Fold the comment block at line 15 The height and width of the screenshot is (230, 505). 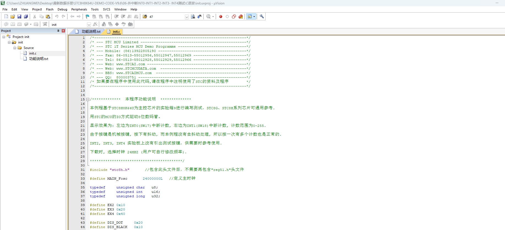pyautogui.click(x=88, y=99)
